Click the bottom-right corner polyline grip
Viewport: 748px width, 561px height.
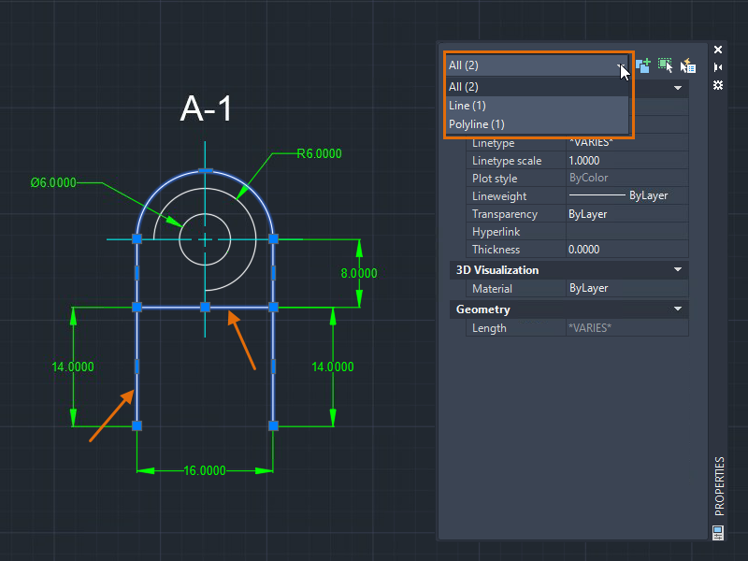[273, 425]
